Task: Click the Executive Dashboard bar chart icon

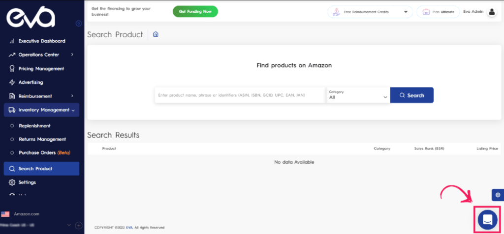Action: coord(12,41)
